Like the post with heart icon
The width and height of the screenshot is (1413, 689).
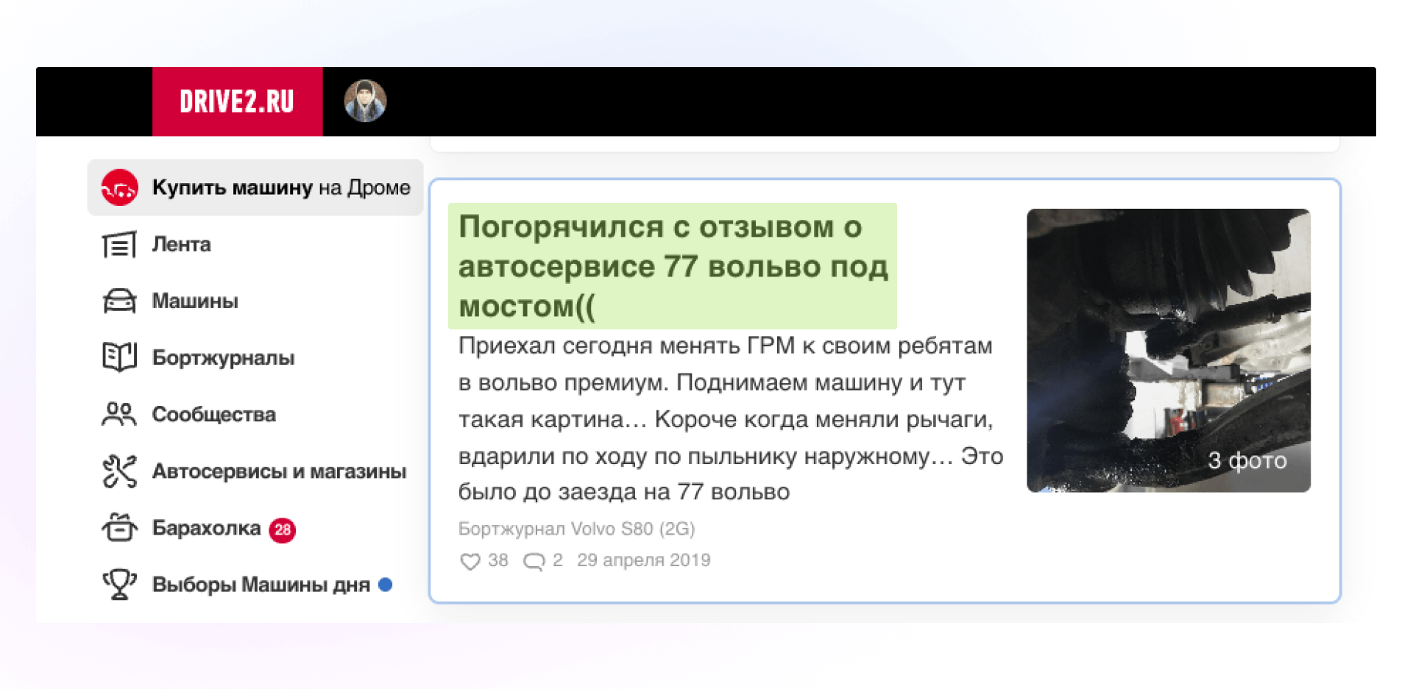(470, 561)
